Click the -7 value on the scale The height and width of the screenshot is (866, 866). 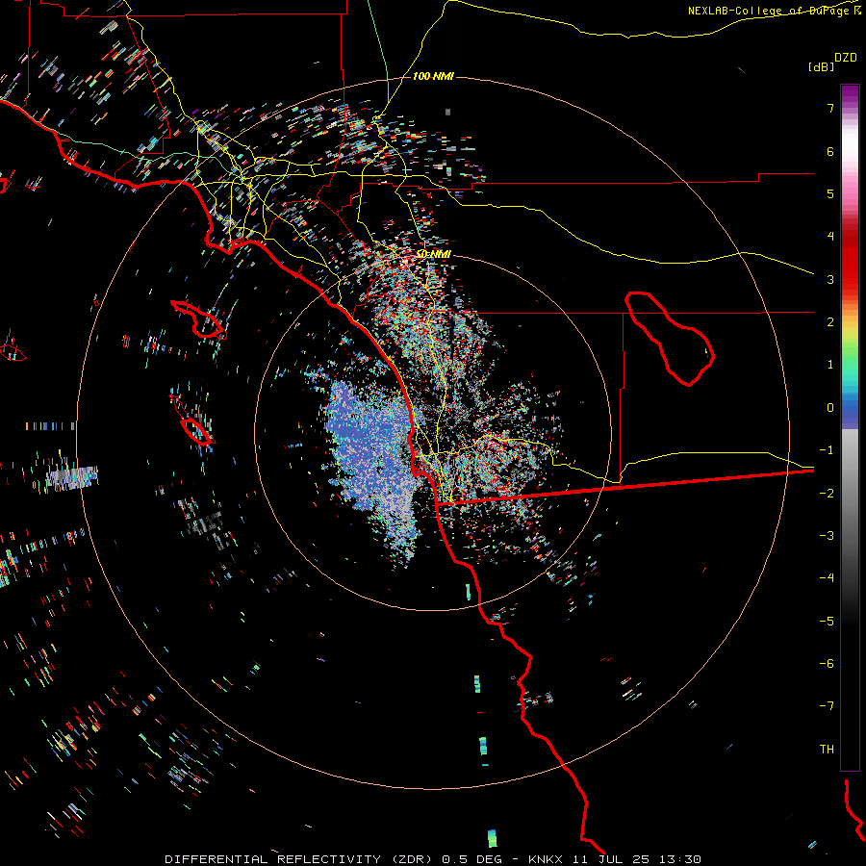click(x=827, y=706)
